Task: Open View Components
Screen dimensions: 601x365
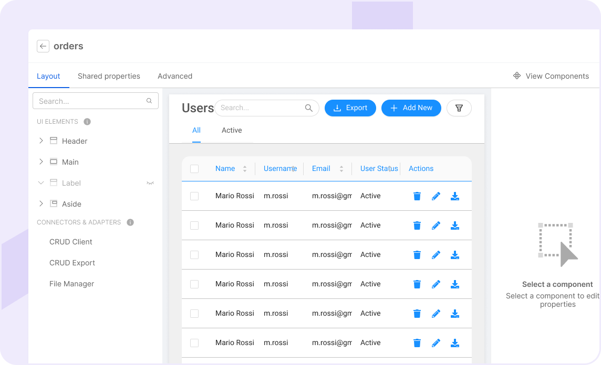Action: pyautogui.click(x=551, y=76)
